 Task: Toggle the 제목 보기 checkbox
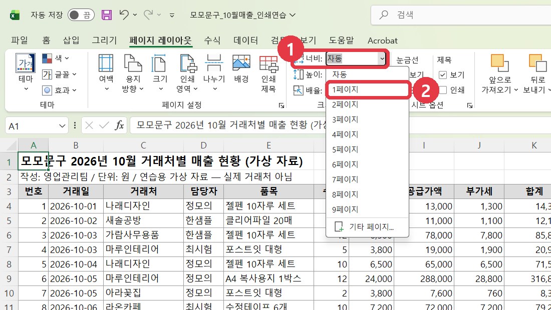443,74
